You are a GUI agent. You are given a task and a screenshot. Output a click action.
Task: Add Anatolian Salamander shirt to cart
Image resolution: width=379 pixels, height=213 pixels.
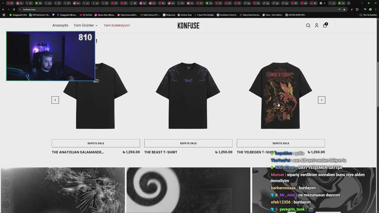pos(96,143)
